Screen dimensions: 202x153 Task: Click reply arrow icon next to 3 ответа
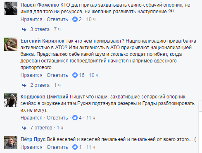click(24, 29)
